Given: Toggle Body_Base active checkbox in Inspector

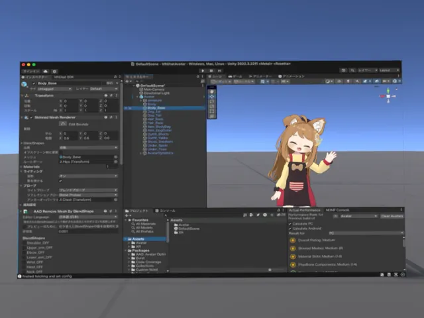Looking at the screenshot, I should pyautogui.click(x=34, y=83).
